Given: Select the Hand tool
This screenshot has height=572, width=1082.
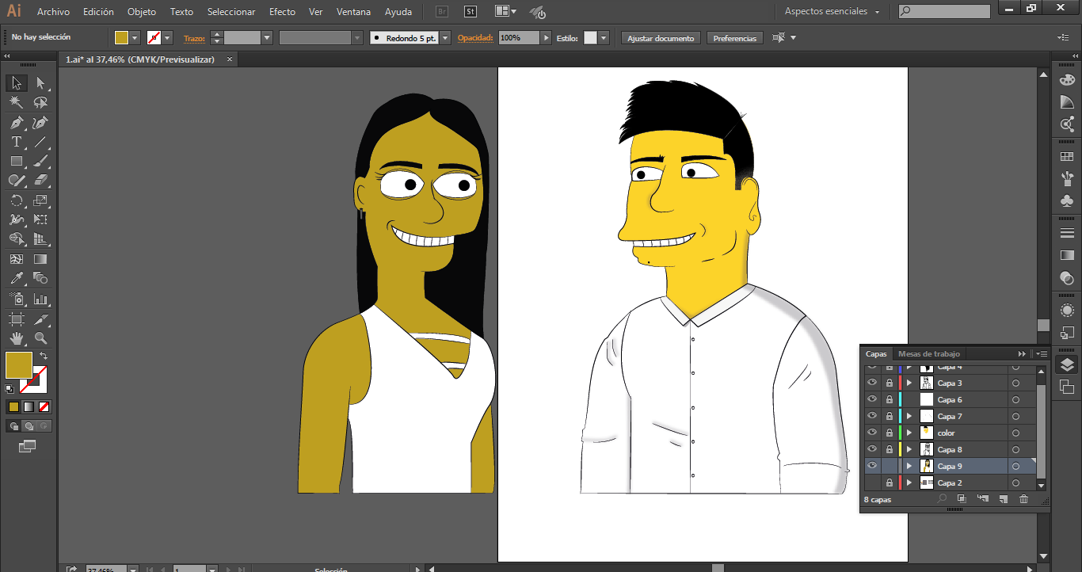Looking at the screenshot, I should point(16,339).
